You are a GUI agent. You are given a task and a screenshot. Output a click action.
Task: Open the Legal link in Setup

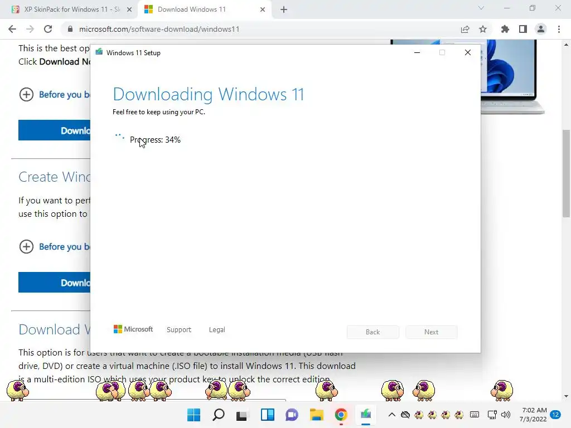point(217,330)
